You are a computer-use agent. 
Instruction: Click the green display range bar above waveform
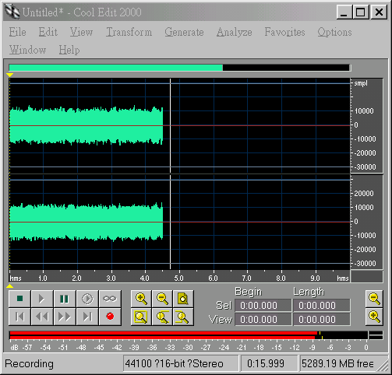coord(116,68)
